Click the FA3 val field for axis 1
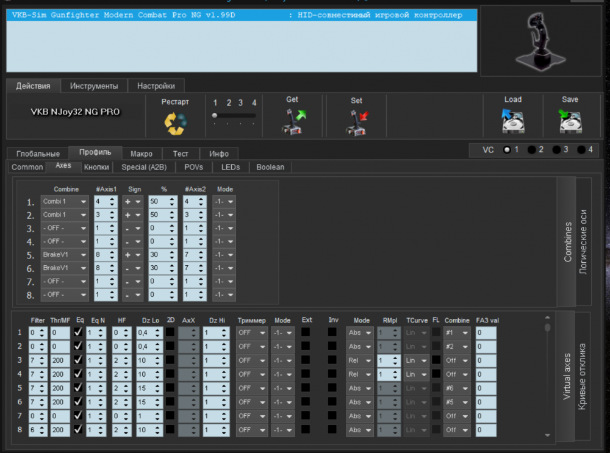610x453 pixels. 486,332
